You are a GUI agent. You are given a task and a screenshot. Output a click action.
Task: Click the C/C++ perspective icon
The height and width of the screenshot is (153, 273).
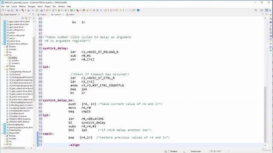pyautogui.click(x=267, y=10)
